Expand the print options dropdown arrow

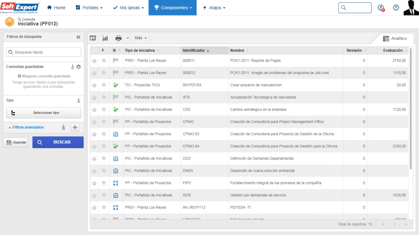(x=127, y=38)
